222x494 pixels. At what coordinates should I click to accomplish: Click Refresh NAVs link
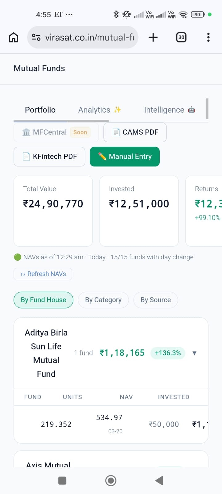pos(43,274)
